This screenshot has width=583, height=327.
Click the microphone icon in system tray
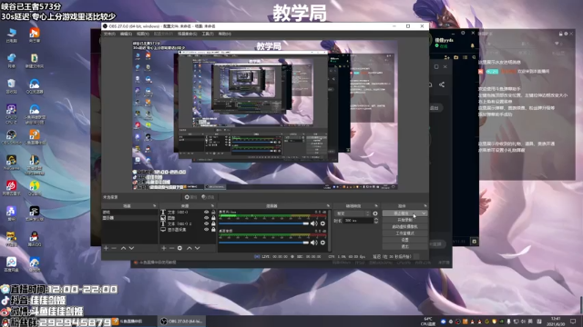coord(508,322)
